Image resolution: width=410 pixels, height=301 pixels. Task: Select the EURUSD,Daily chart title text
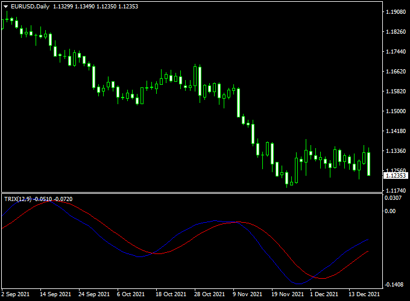coord(30,7)
